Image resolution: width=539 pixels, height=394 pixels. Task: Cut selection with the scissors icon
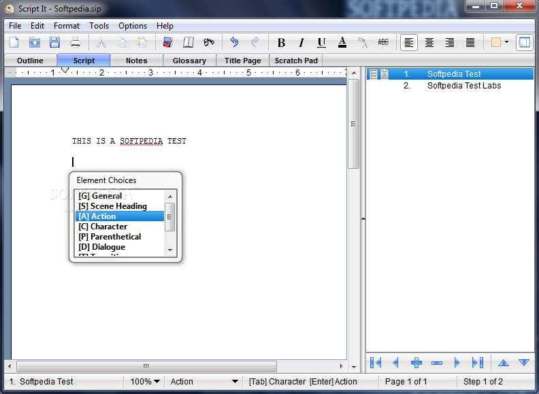tap(101, 42)
